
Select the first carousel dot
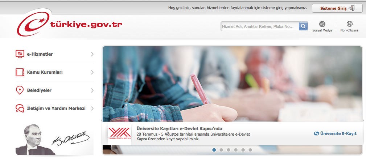214,150
